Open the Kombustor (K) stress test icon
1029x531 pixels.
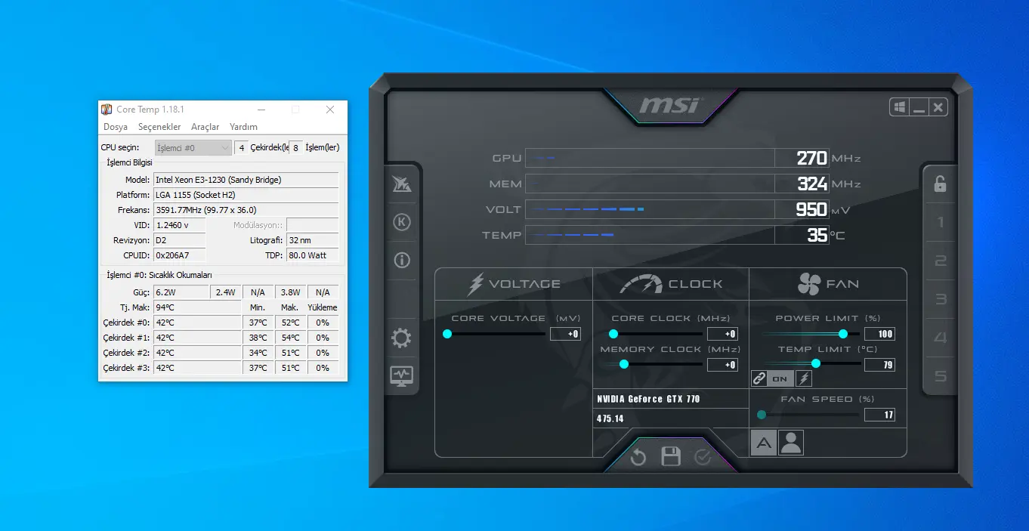[402, 222]
